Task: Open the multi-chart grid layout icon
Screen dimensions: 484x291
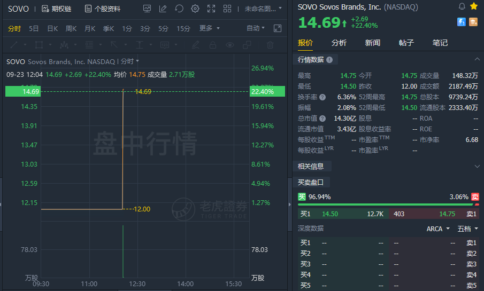Action: (x=227, y=9)
